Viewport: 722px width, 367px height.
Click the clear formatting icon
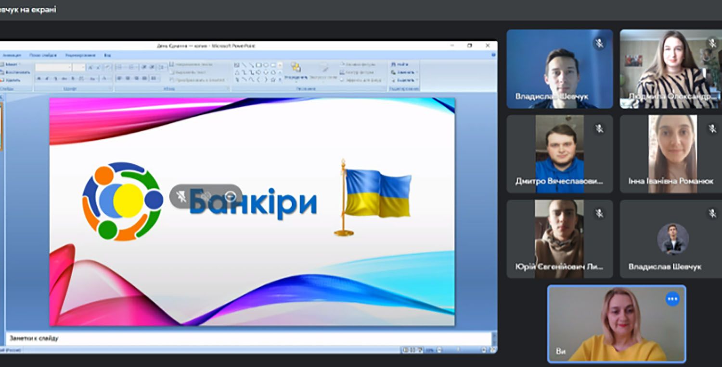pyautogui.click(x=107, y=67)
